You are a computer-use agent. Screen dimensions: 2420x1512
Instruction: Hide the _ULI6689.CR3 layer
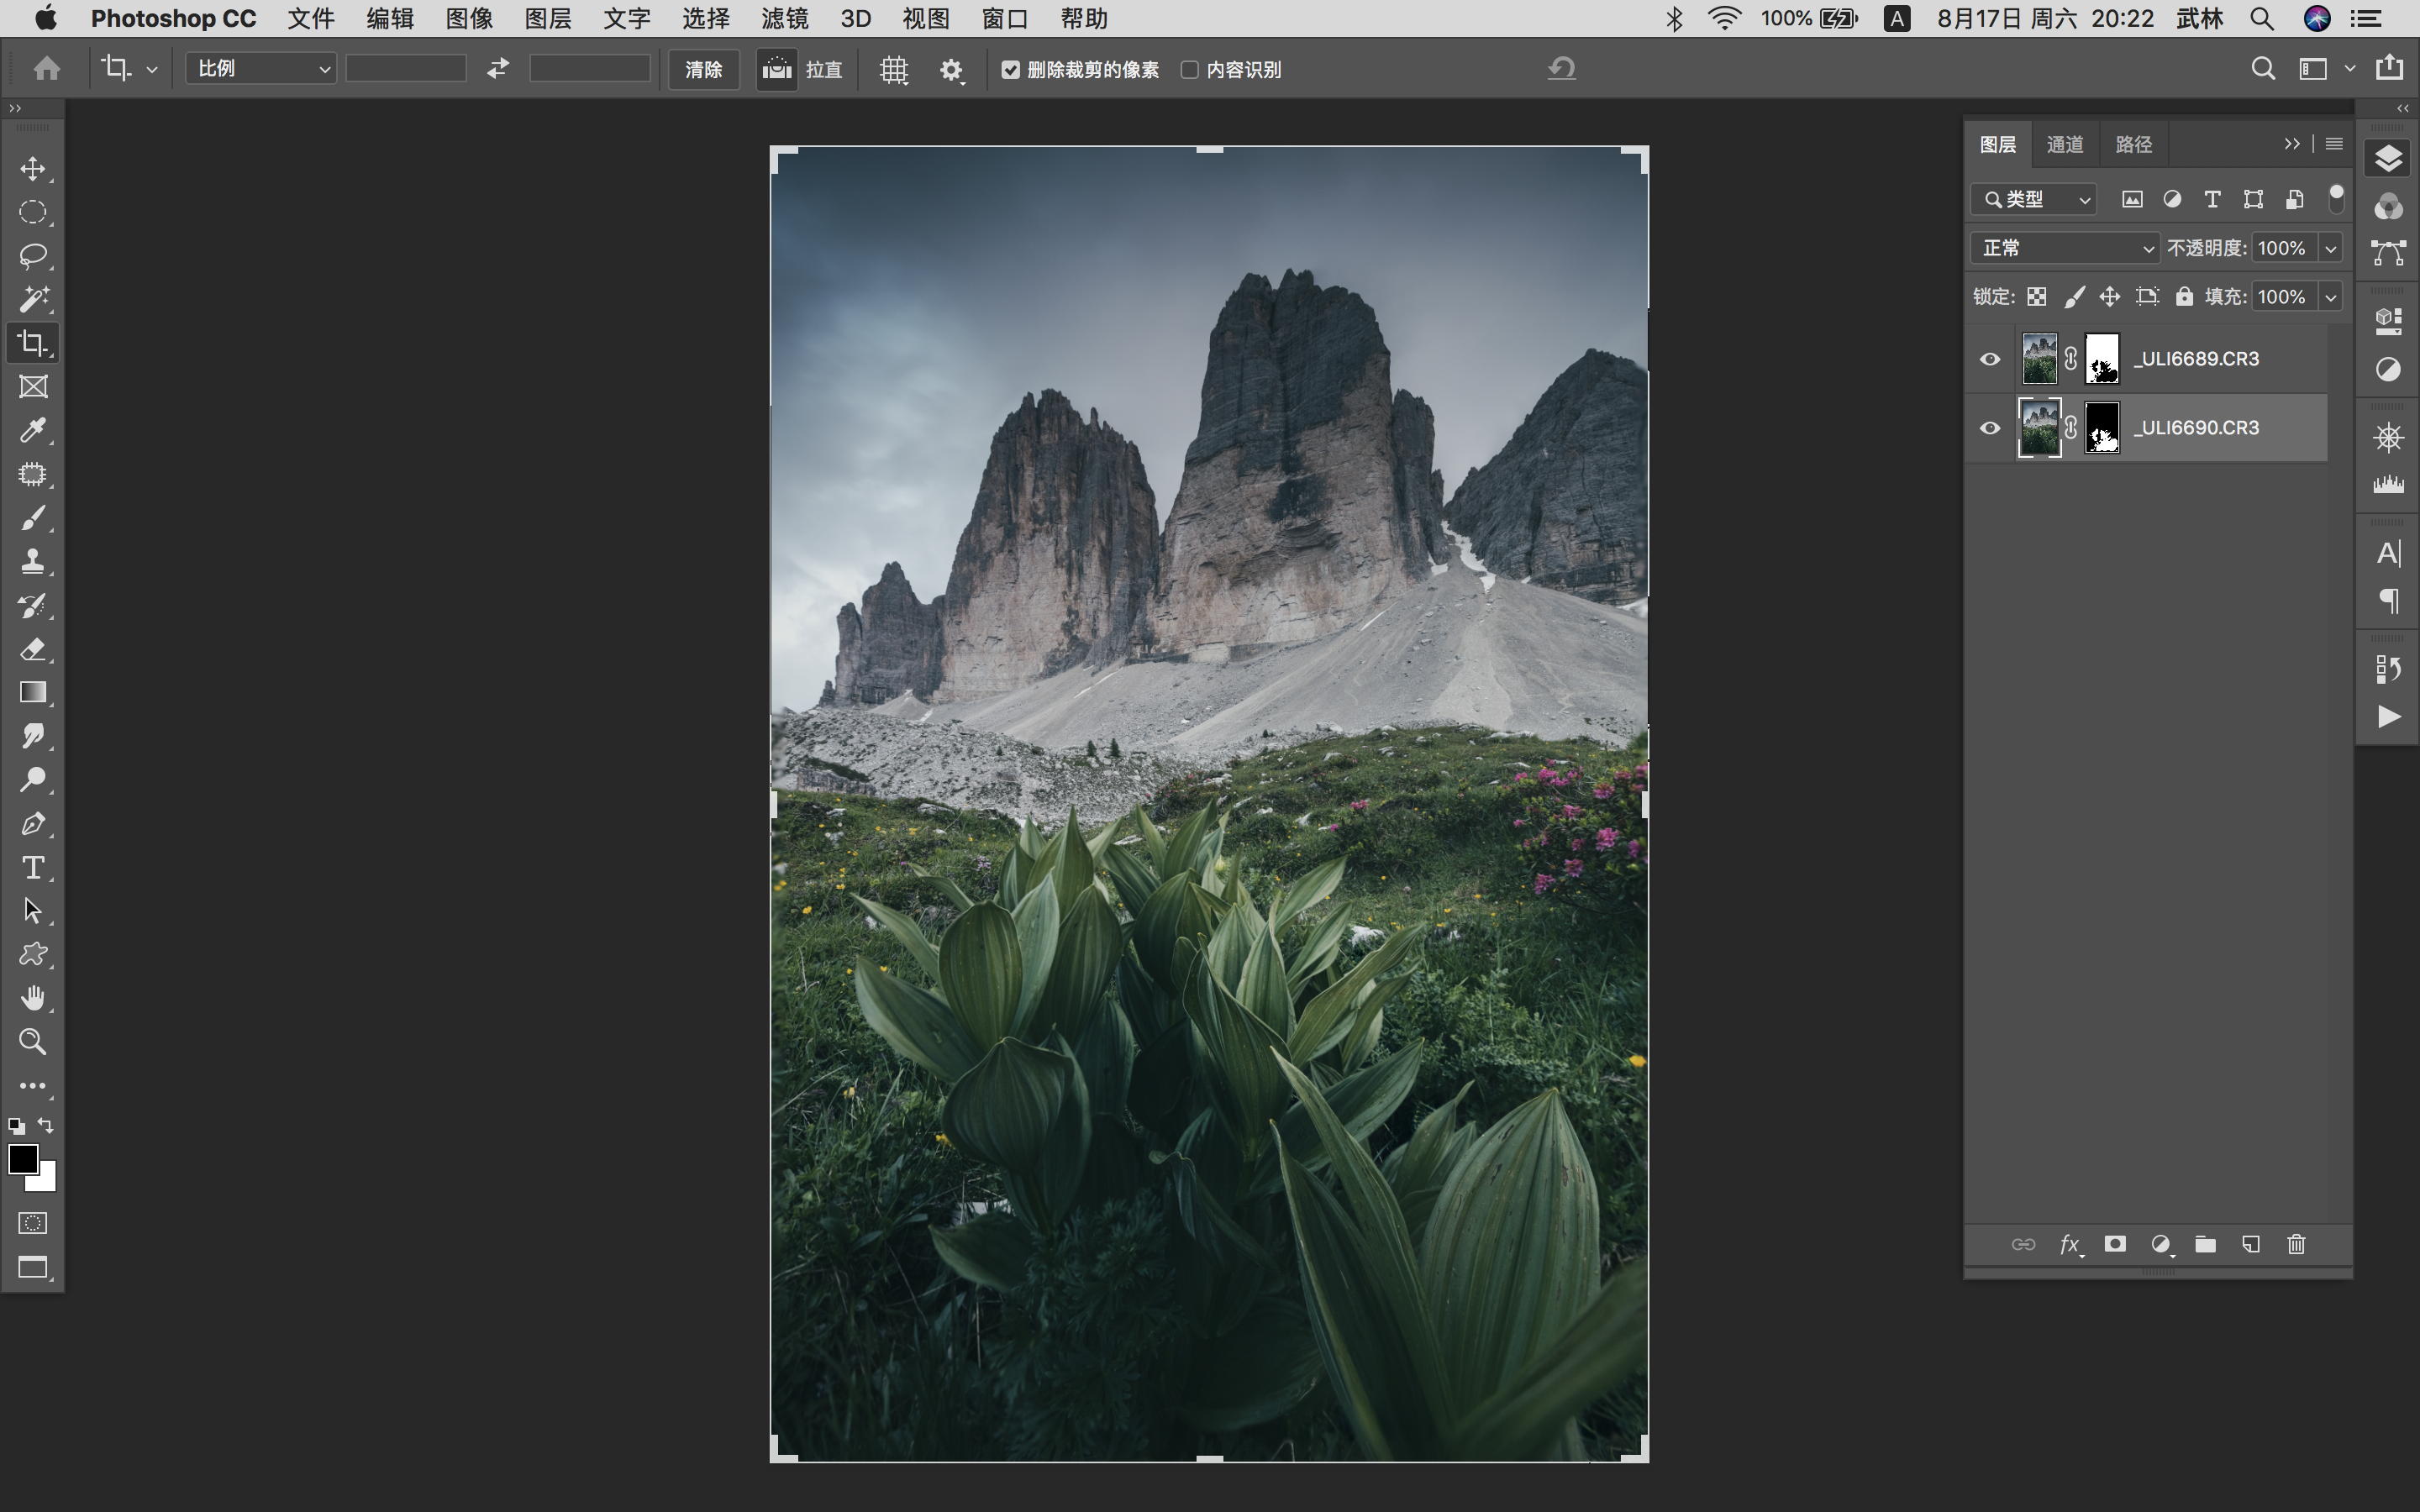tap(1990, 359)
